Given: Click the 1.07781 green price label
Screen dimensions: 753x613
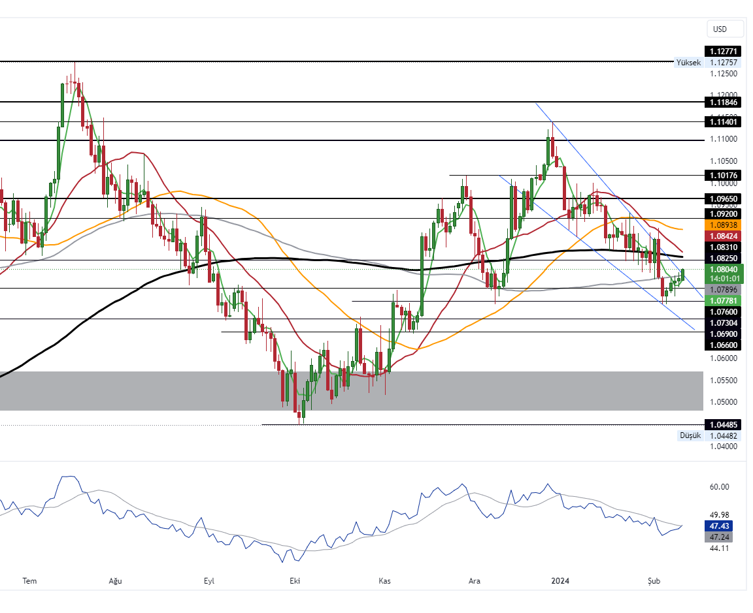Looking at the screenshot, I should [x=723, y=300].
